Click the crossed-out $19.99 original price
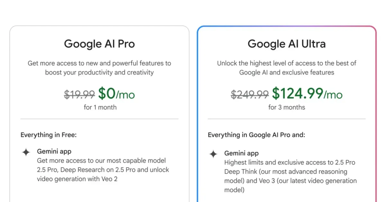 [79, 94]
